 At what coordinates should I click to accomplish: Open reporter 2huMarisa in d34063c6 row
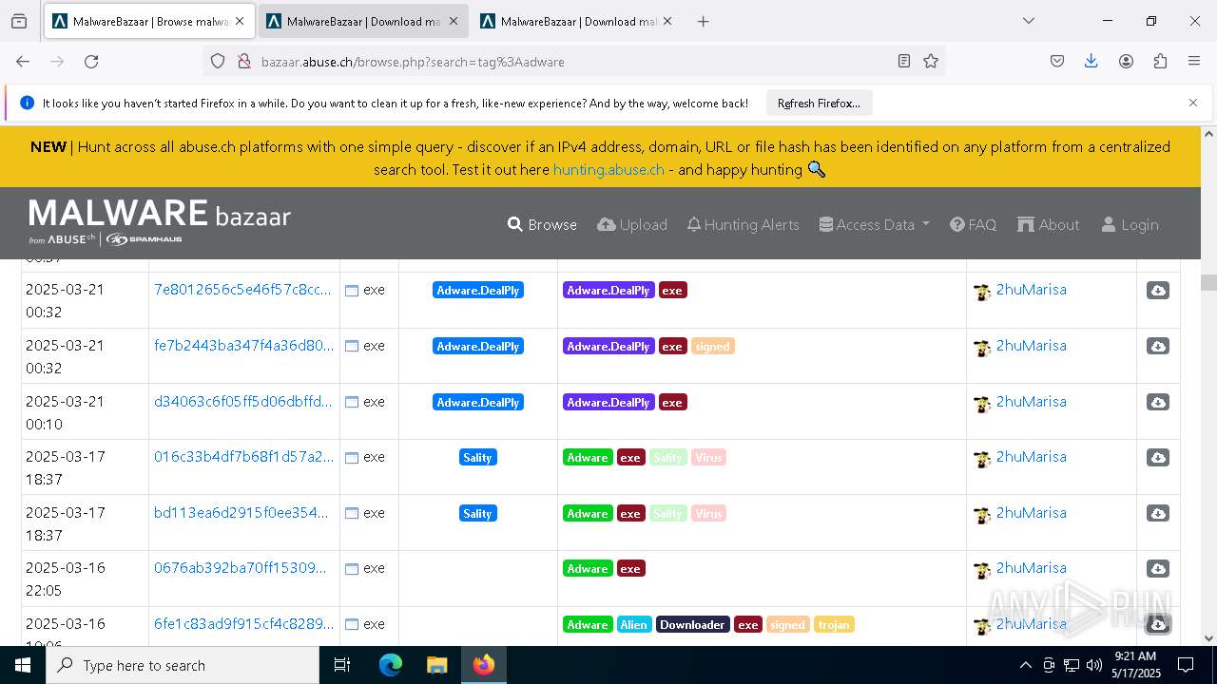1031,402
